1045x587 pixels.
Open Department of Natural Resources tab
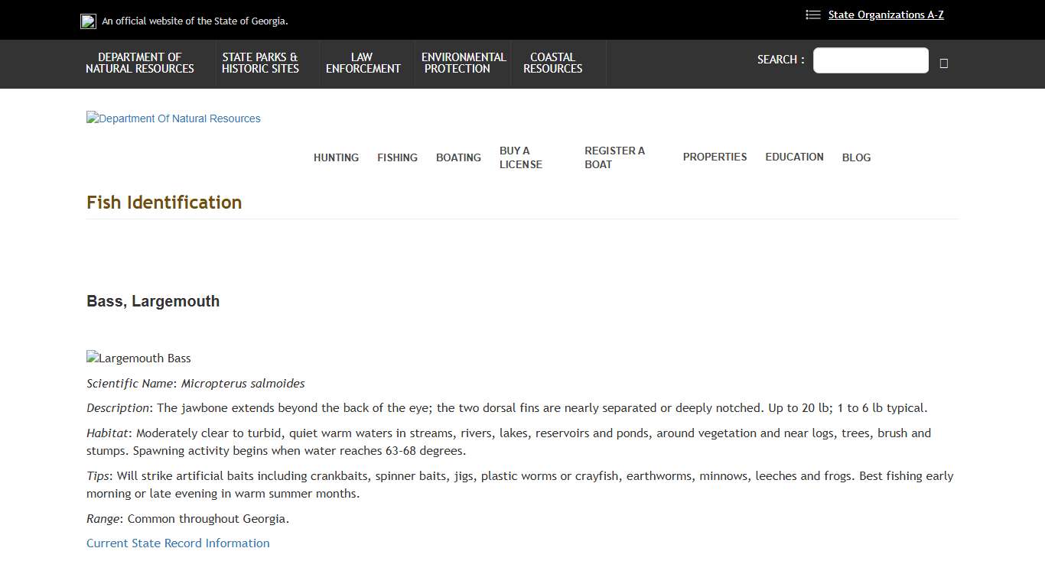tap(140, 63)
